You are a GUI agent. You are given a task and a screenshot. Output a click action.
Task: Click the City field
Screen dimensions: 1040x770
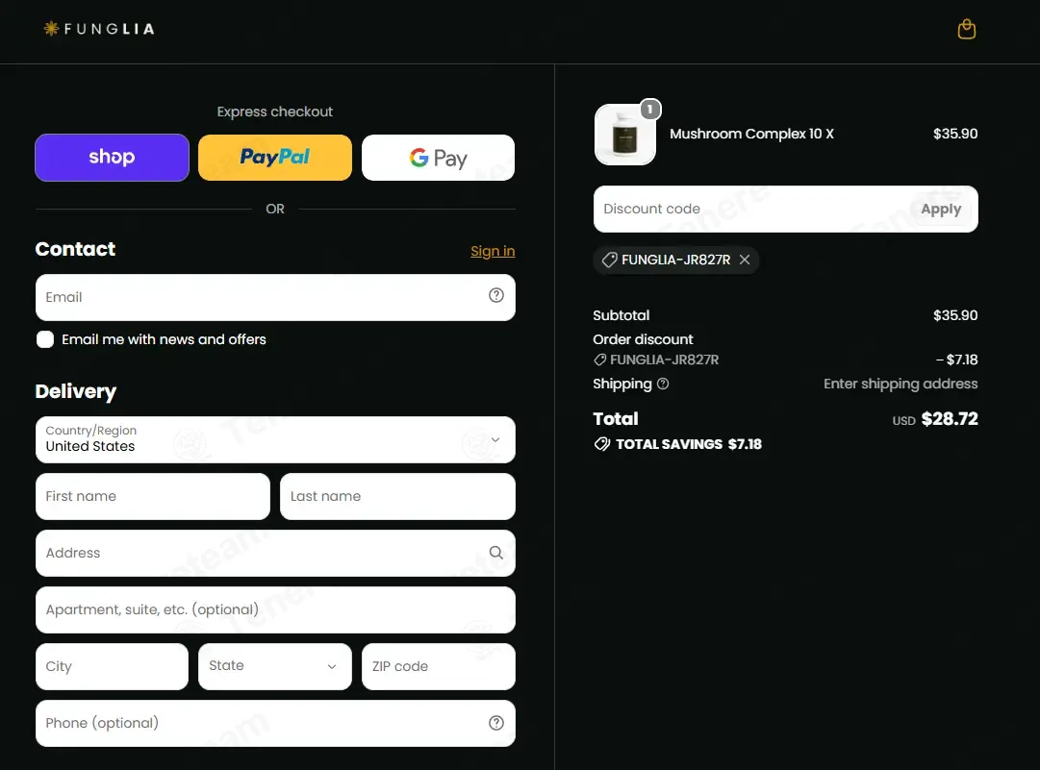tap(113, 666)
